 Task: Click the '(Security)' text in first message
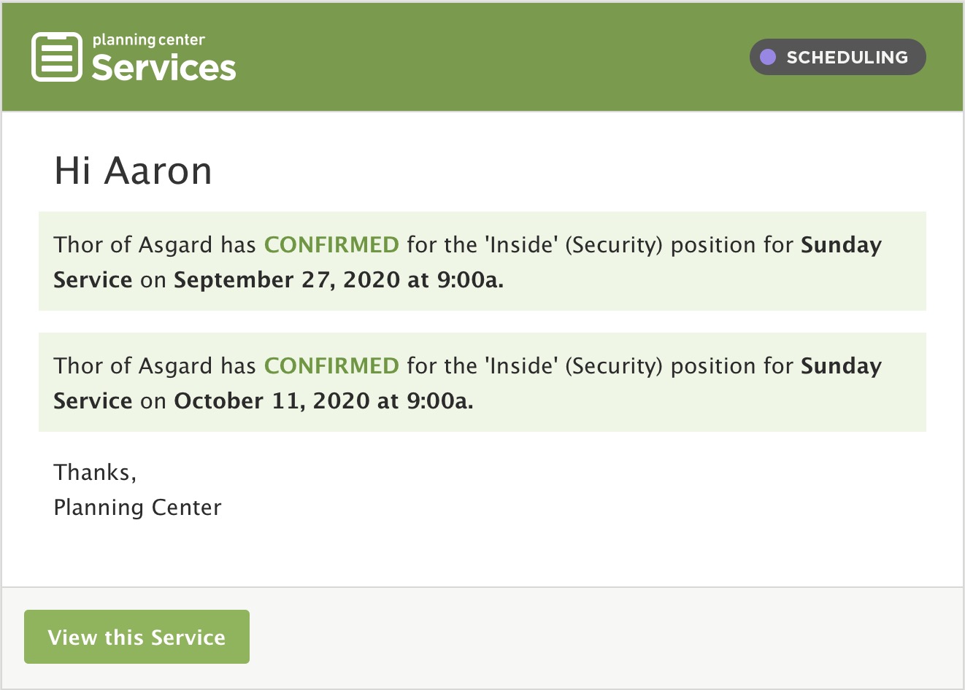tap(613, 245)
